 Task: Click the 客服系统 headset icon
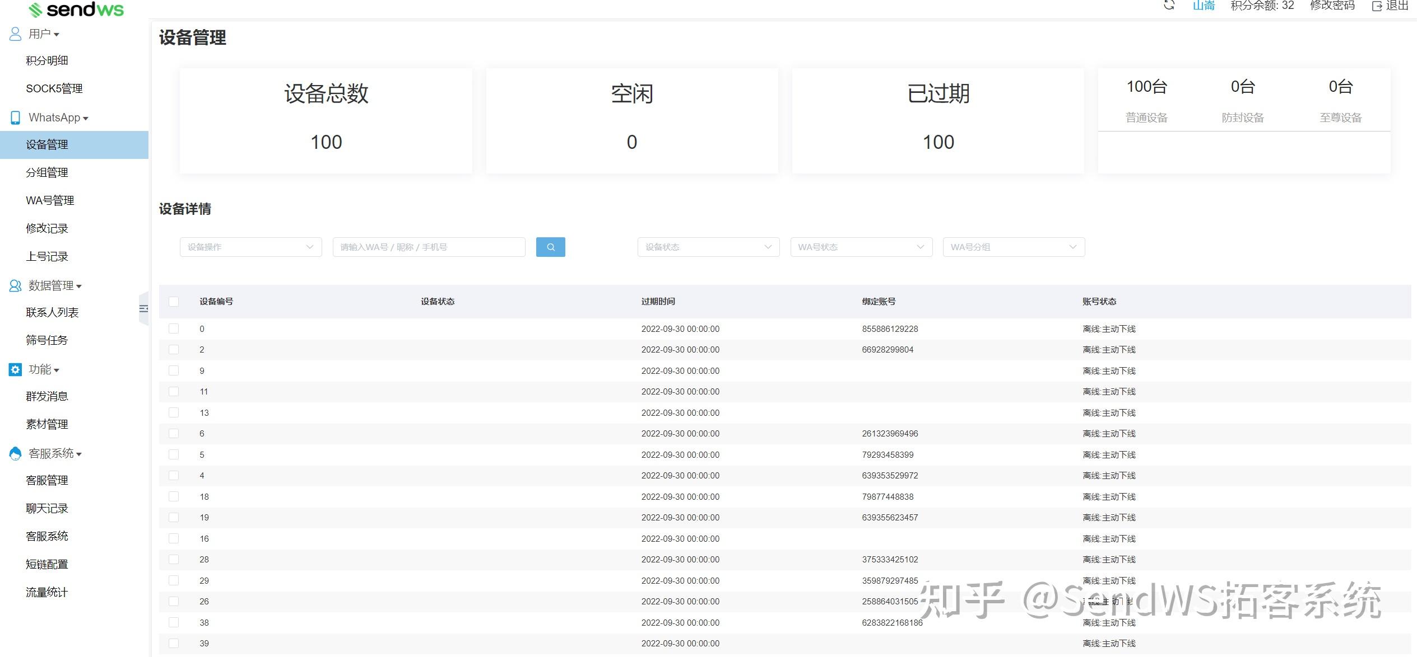coord(15,453)
